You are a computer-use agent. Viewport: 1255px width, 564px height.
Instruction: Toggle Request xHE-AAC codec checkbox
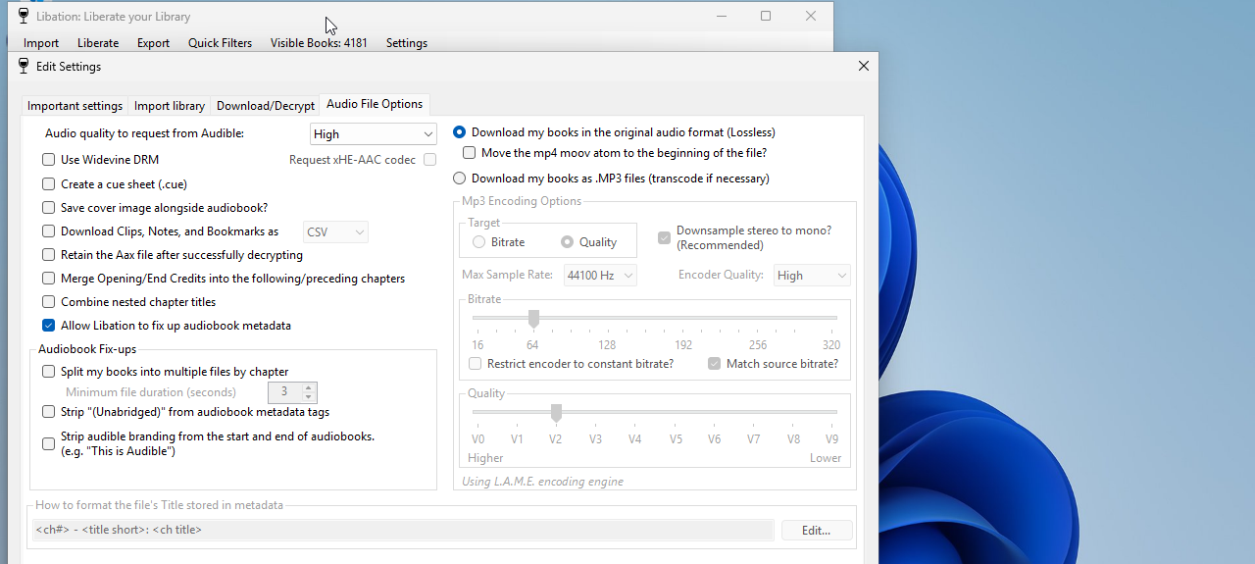pyautogui.click(x=429, y=160)
